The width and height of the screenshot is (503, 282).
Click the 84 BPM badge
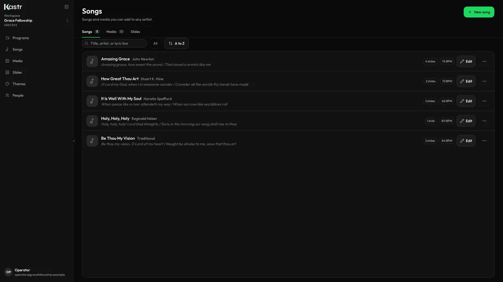(x=447, y=141)
